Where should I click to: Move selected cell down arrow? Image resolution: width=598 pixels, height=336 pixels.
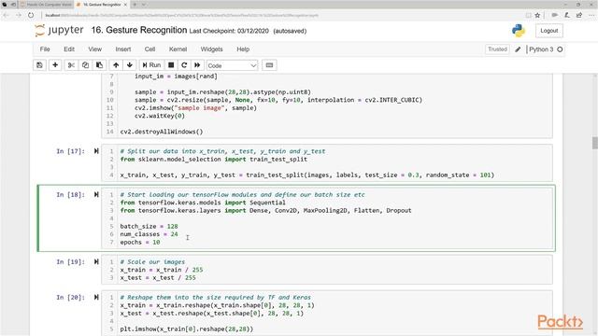tap(130, 65)
